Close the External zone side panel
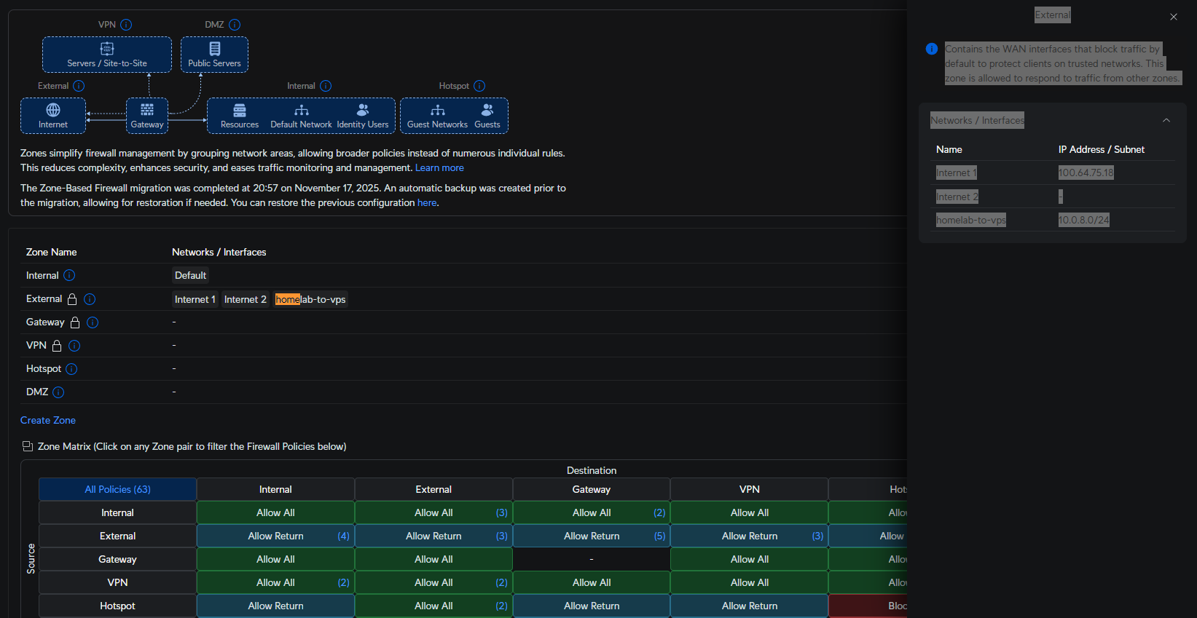The width and height of the screenshot is (1197, 618). click(1173, 17)
